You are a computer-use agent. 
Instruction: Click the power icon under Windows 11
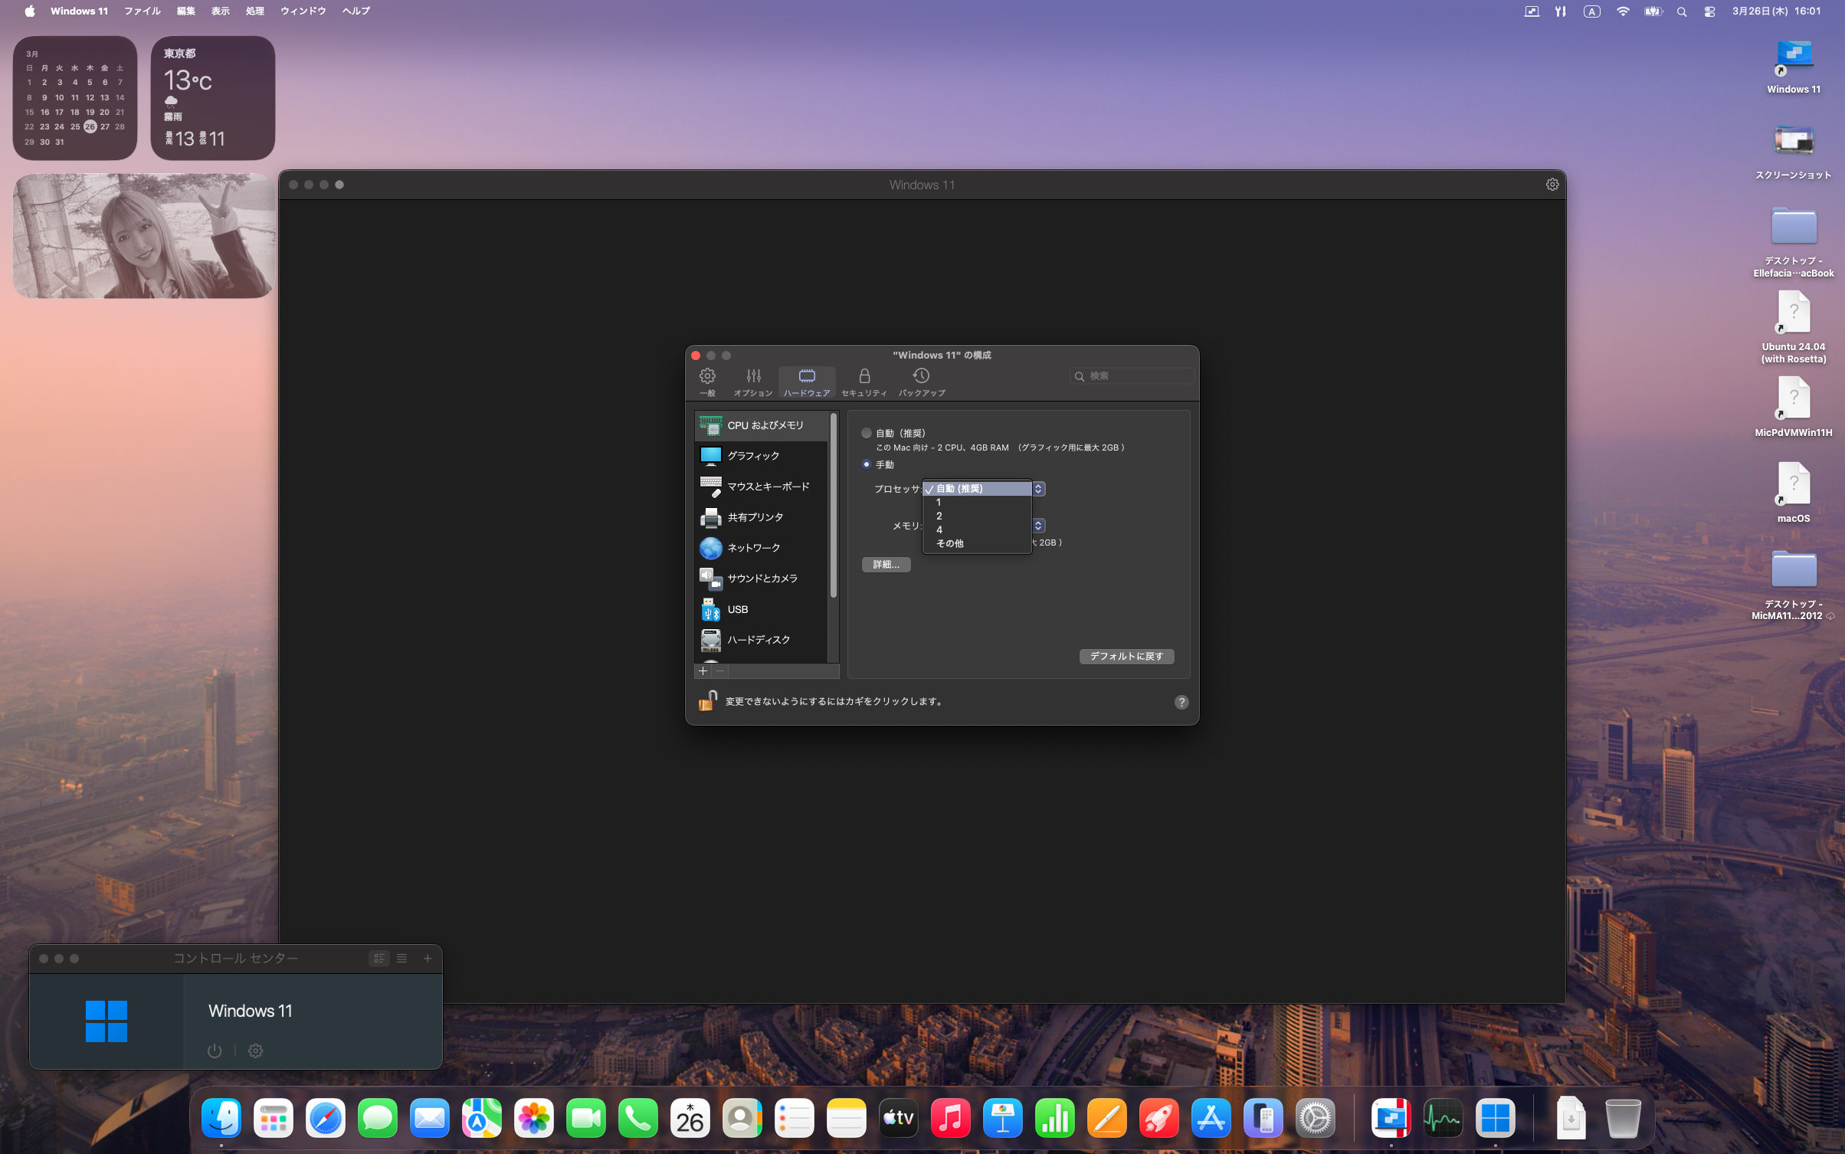pos(215,1051)
